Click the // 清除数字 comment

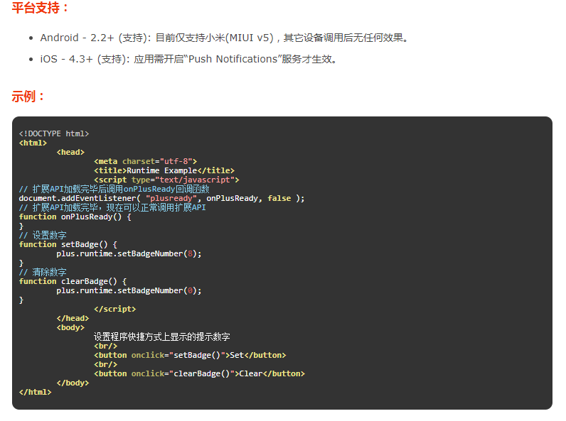click(43, 272)
